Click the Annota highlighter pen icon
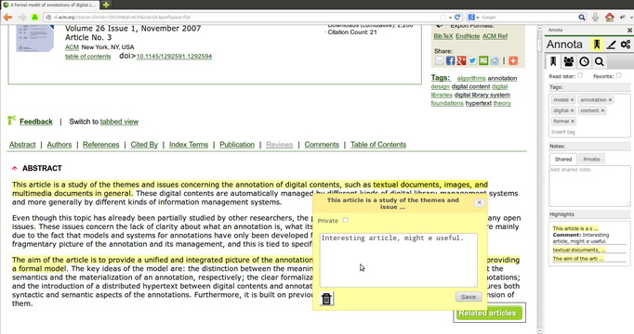The width and height of the screenshot is (634, 334). pos(611,45)
